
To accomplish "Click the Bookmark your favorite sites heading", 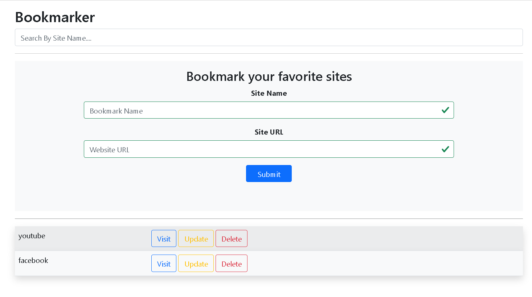I will pos(269,77).
